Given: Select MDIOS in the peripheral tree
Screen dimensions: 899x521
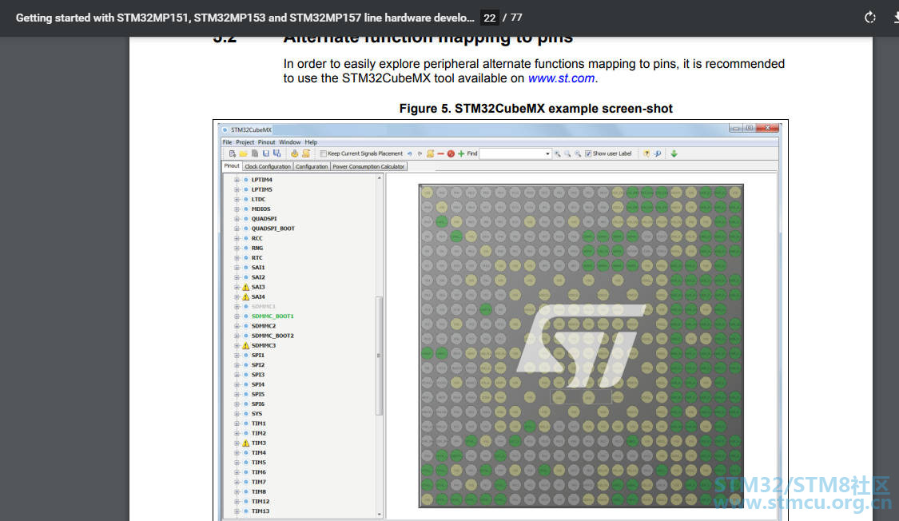Looking at the screenshot, I should (x=261, y=209).
